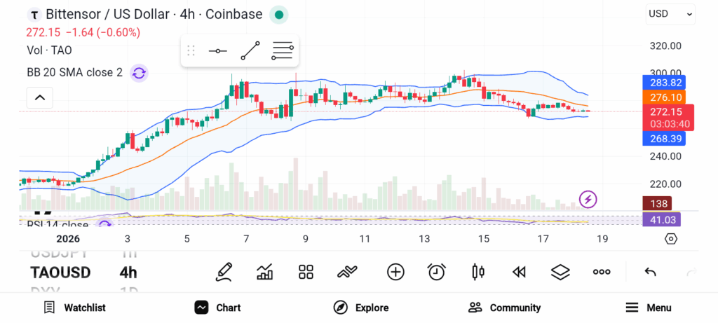Image resolution: width=718 pixels, height=323 pixels.
Task: Select the Fib retracement tool
Action: [283, 51]
